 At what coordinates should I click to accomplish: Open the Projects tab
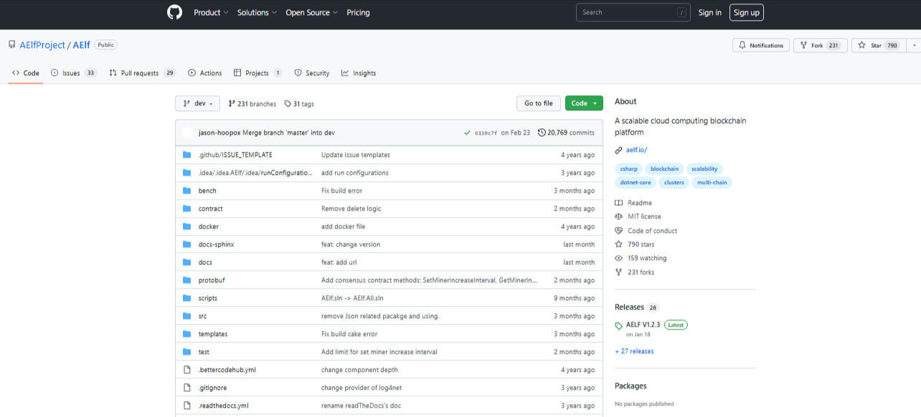pyautogui.click(x=258, y=73)
